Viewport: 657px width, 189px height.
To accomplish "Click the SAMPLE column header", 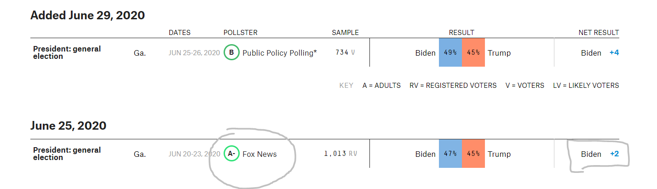I will (345, 33).
